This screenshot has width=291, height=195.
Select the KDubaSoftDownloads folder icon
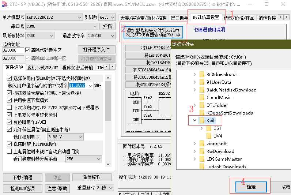click(x=202, y=113)
